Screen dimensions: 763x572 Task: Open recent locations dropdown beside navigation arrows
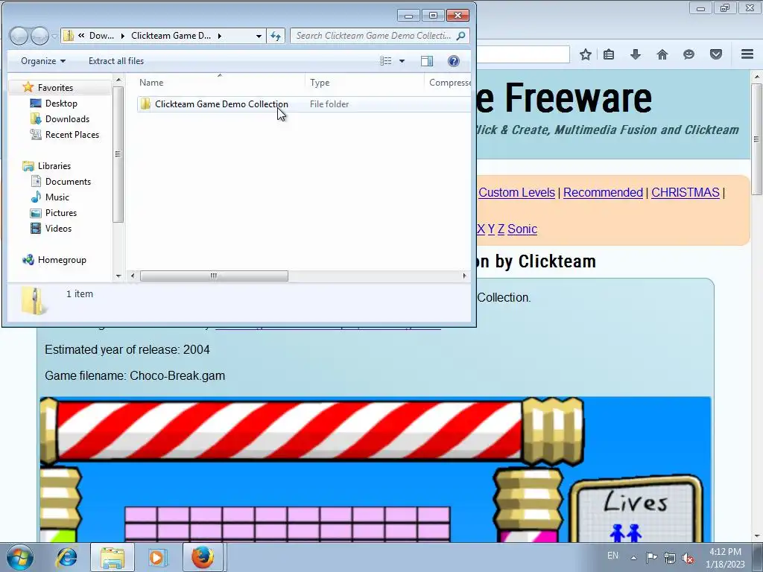[x=54, y=36]
